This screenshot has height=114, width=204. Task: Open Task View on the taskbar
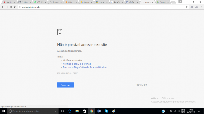pyautogui.click(x=62, y=111)
